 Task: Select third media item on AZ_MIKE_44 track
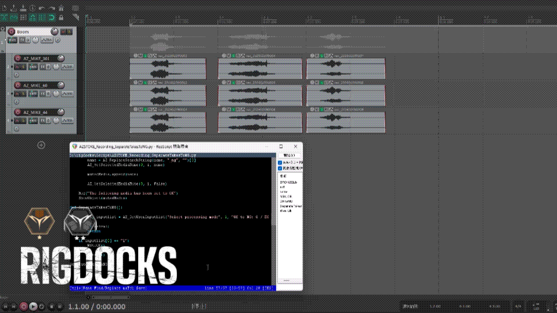(346, 122)
